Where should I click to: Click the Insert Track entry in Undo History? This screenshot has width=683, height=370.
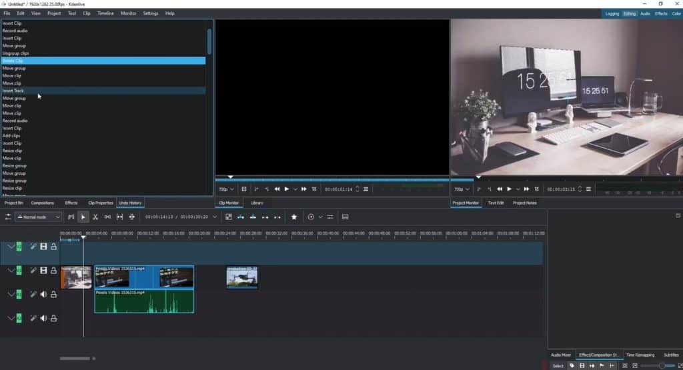[13, 91]
